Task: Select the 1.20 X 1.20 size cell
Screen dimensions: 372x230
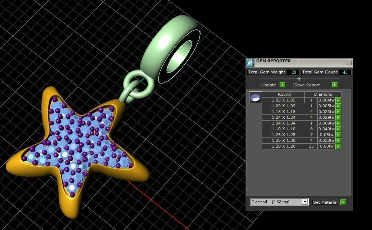Action: tap(284, 146)
